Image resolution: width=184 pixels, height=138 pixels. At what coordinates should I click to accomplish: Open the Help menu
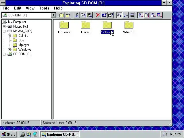click(58, 8)
